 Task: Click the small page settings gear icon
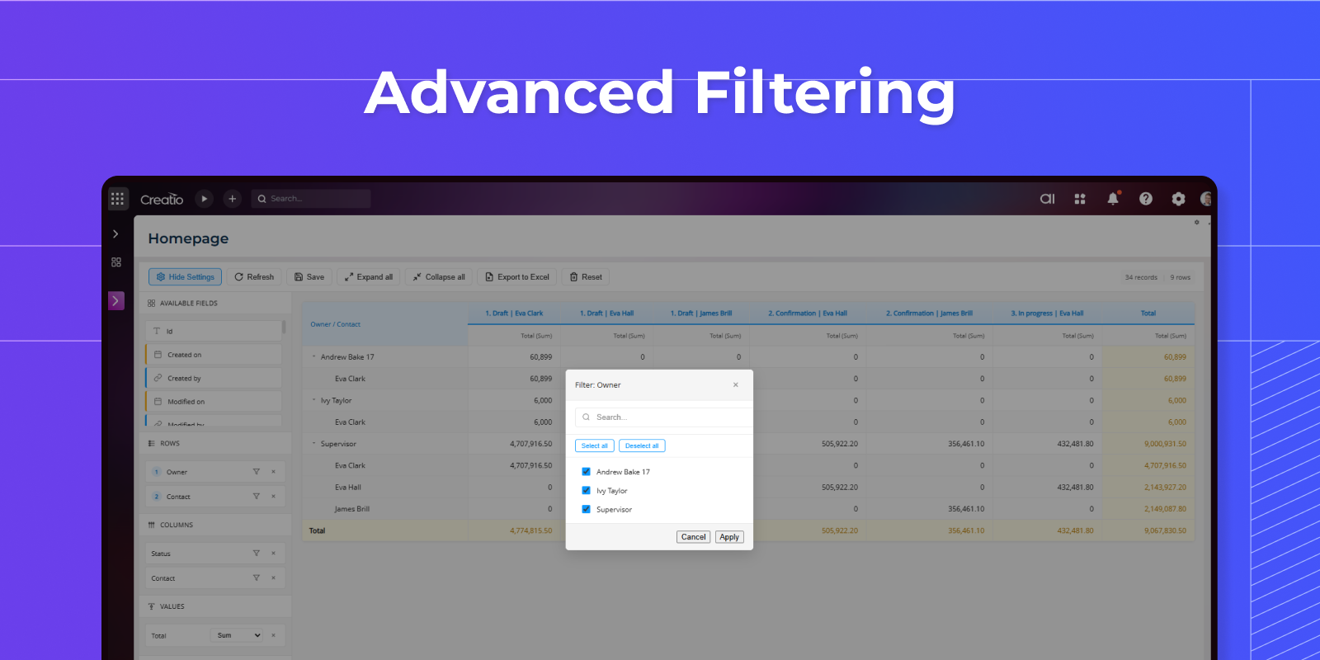coord(1197,222)
